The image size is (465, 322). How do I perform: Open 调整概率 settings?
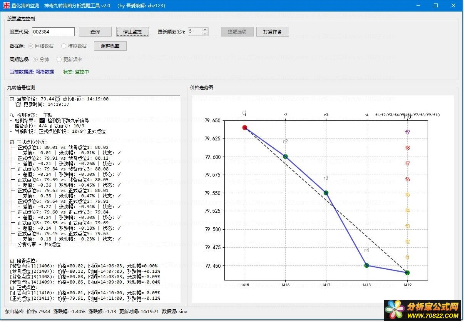pos(110,46)
